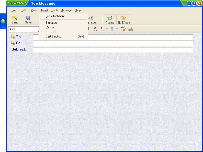Image resolution: width=203 pixels, height=152 pixels.
Task: Open the Edit menu
Action: pyautogui.click(x=24, y=10)
